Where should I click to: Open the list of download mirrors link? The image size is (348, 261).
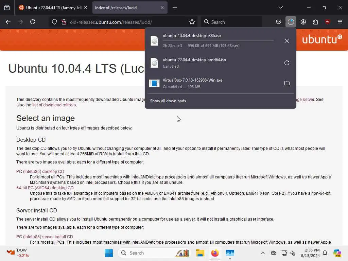click(54, 105)
